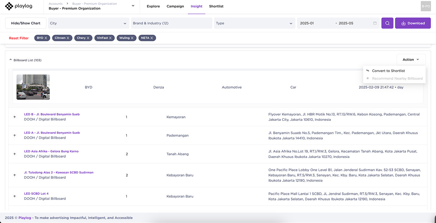The width and height of the screenshot is (436, 223).
Task: Select Convert to Shortlist menu option
Action: point(388,71)
